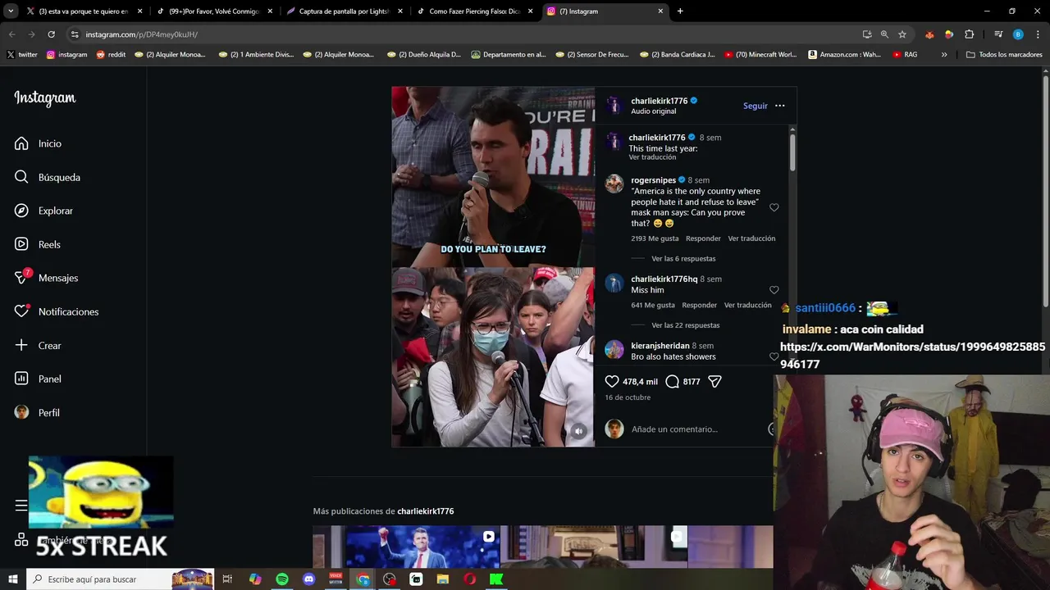Click Windows taskbar search box

120,579
